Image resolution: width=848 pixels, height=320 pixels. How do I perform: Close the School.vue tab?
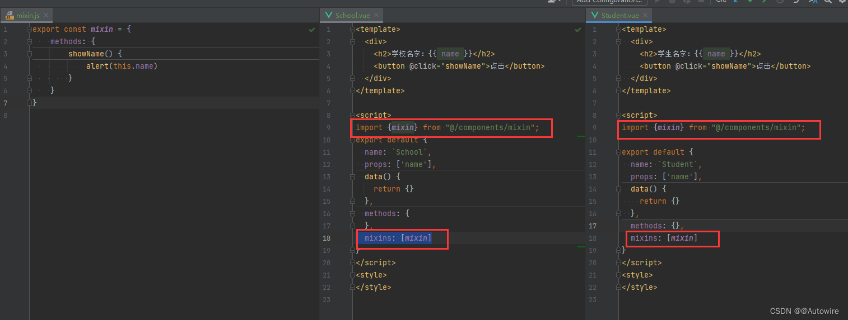376,16
